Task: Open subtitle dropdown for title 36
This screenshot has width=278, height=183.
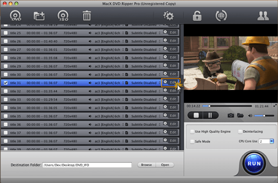Action: [160, 125]
